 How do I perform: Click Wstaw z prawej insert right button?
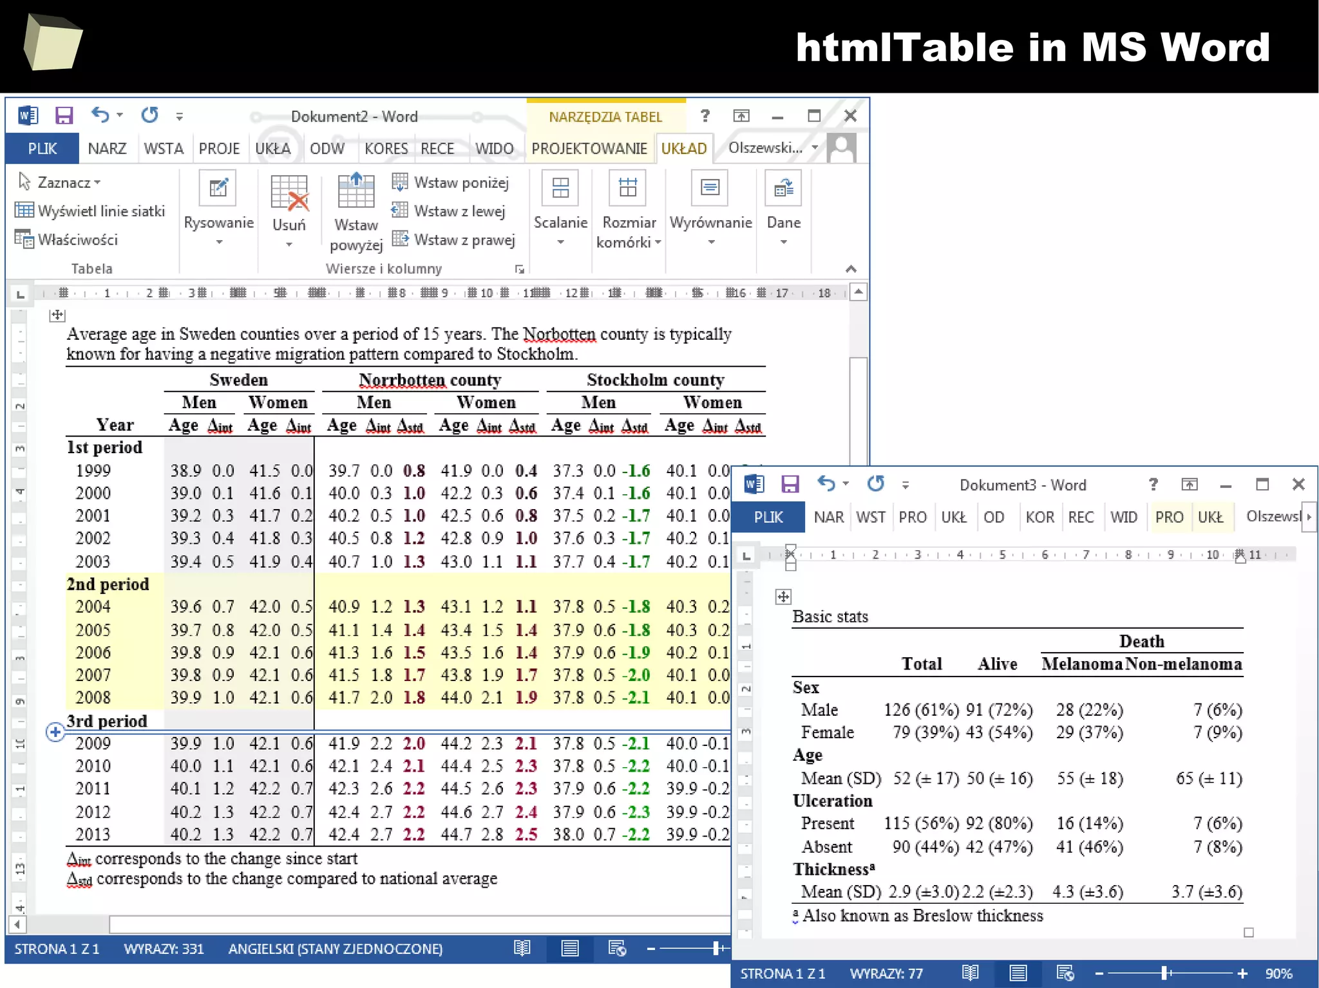(453, 239)
